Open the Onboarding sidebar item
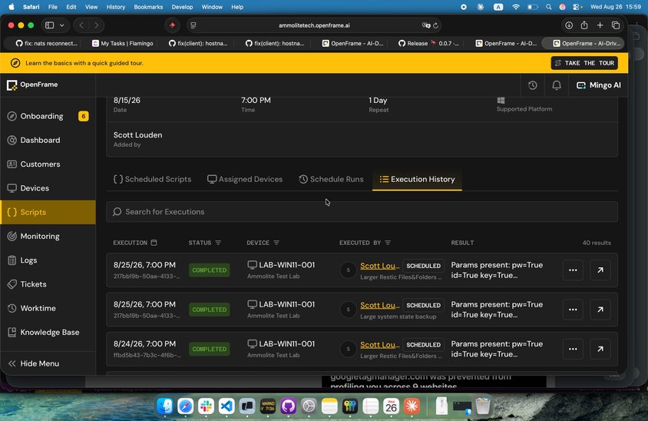The width and height of the screenshot is (648, 421). [48, 116]
